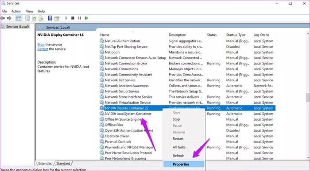Viewport: 310px width, 171px height.
Task: Click the gear icon of Offline Files
Action: point(102,125)
